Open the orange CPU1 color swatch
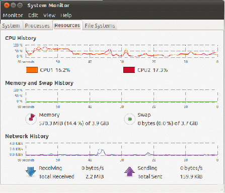 pos(32,70)
